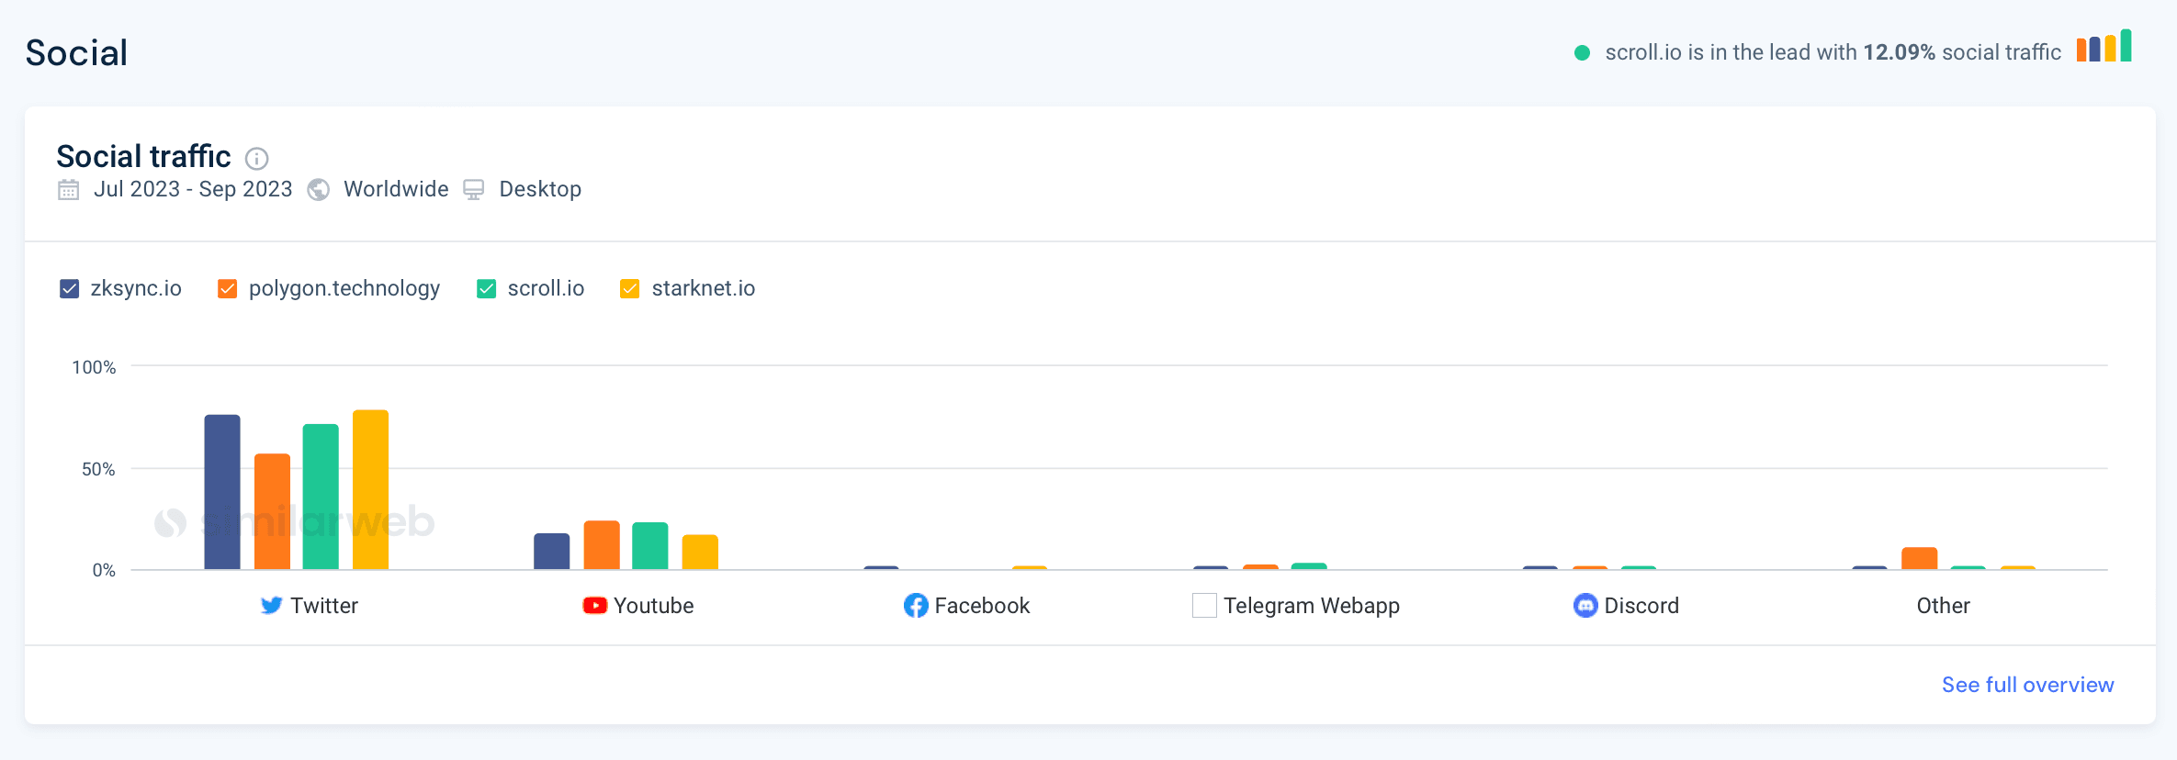Uncheck the polygon.technology checkbox
2177x760 pixels.
[227, 289]
